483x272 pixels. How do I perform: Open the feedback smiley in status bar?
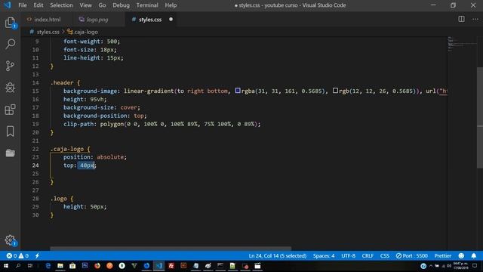(461, 255)
